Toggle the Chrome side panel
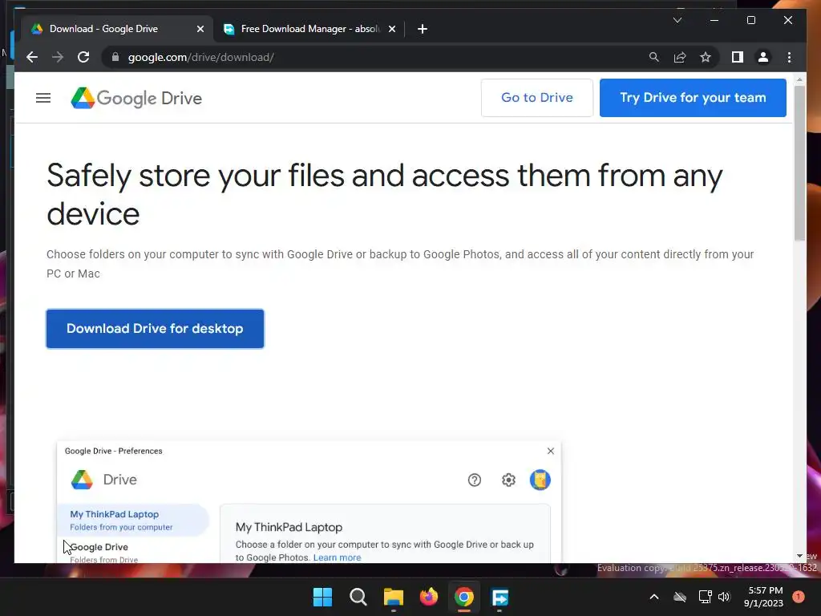 coord(738,57)
